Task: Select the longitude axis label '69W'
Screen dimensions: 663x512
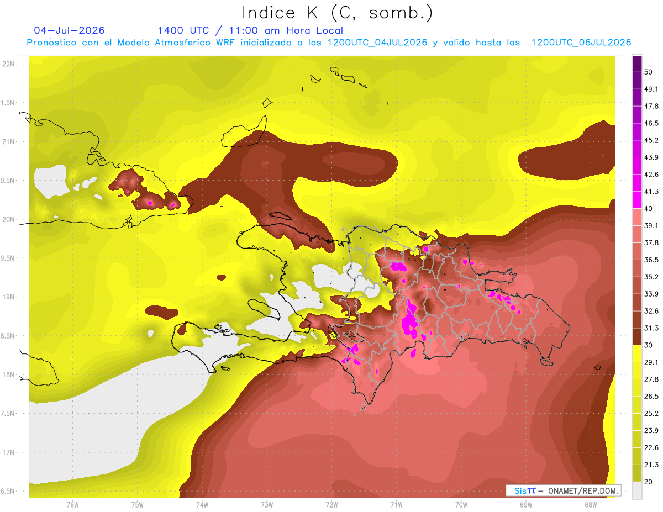Action: (x=526, y=505)
